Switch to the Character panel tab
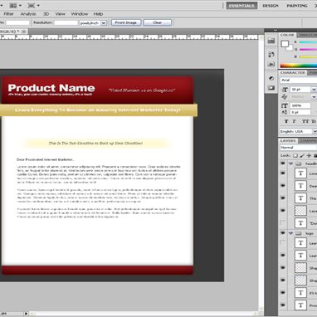This screenshot has width=317, height=317. tap(292, 73)
